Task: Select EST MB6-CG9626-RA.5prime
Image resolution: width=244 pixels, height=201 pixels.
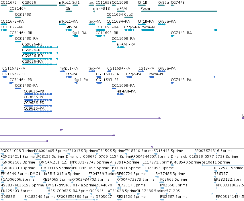Action: (x=69, y=191)
